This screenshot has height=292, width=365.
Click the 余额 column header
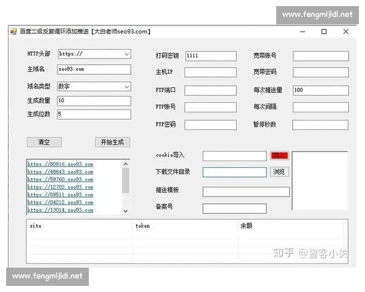[x=291, y=226]
